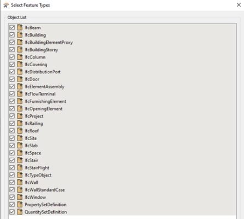Uncheck the IfcWall checkbox

(12, 182)
